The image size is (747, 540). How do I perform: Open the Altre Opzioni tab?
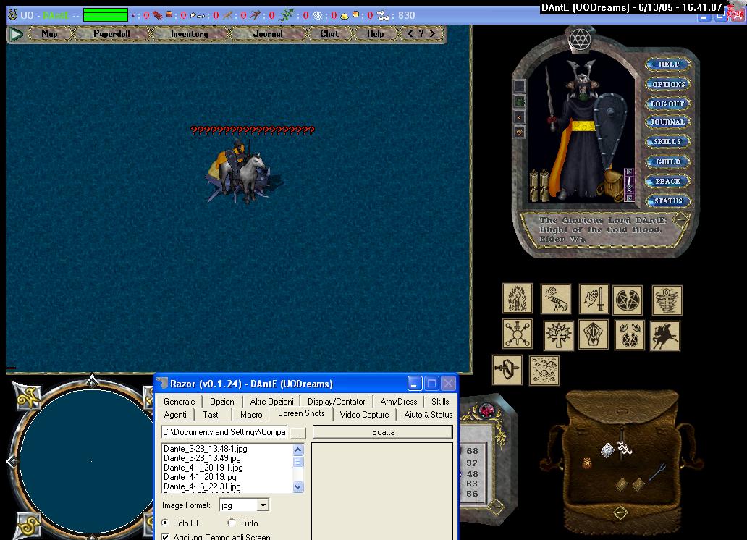pos(271,401)
